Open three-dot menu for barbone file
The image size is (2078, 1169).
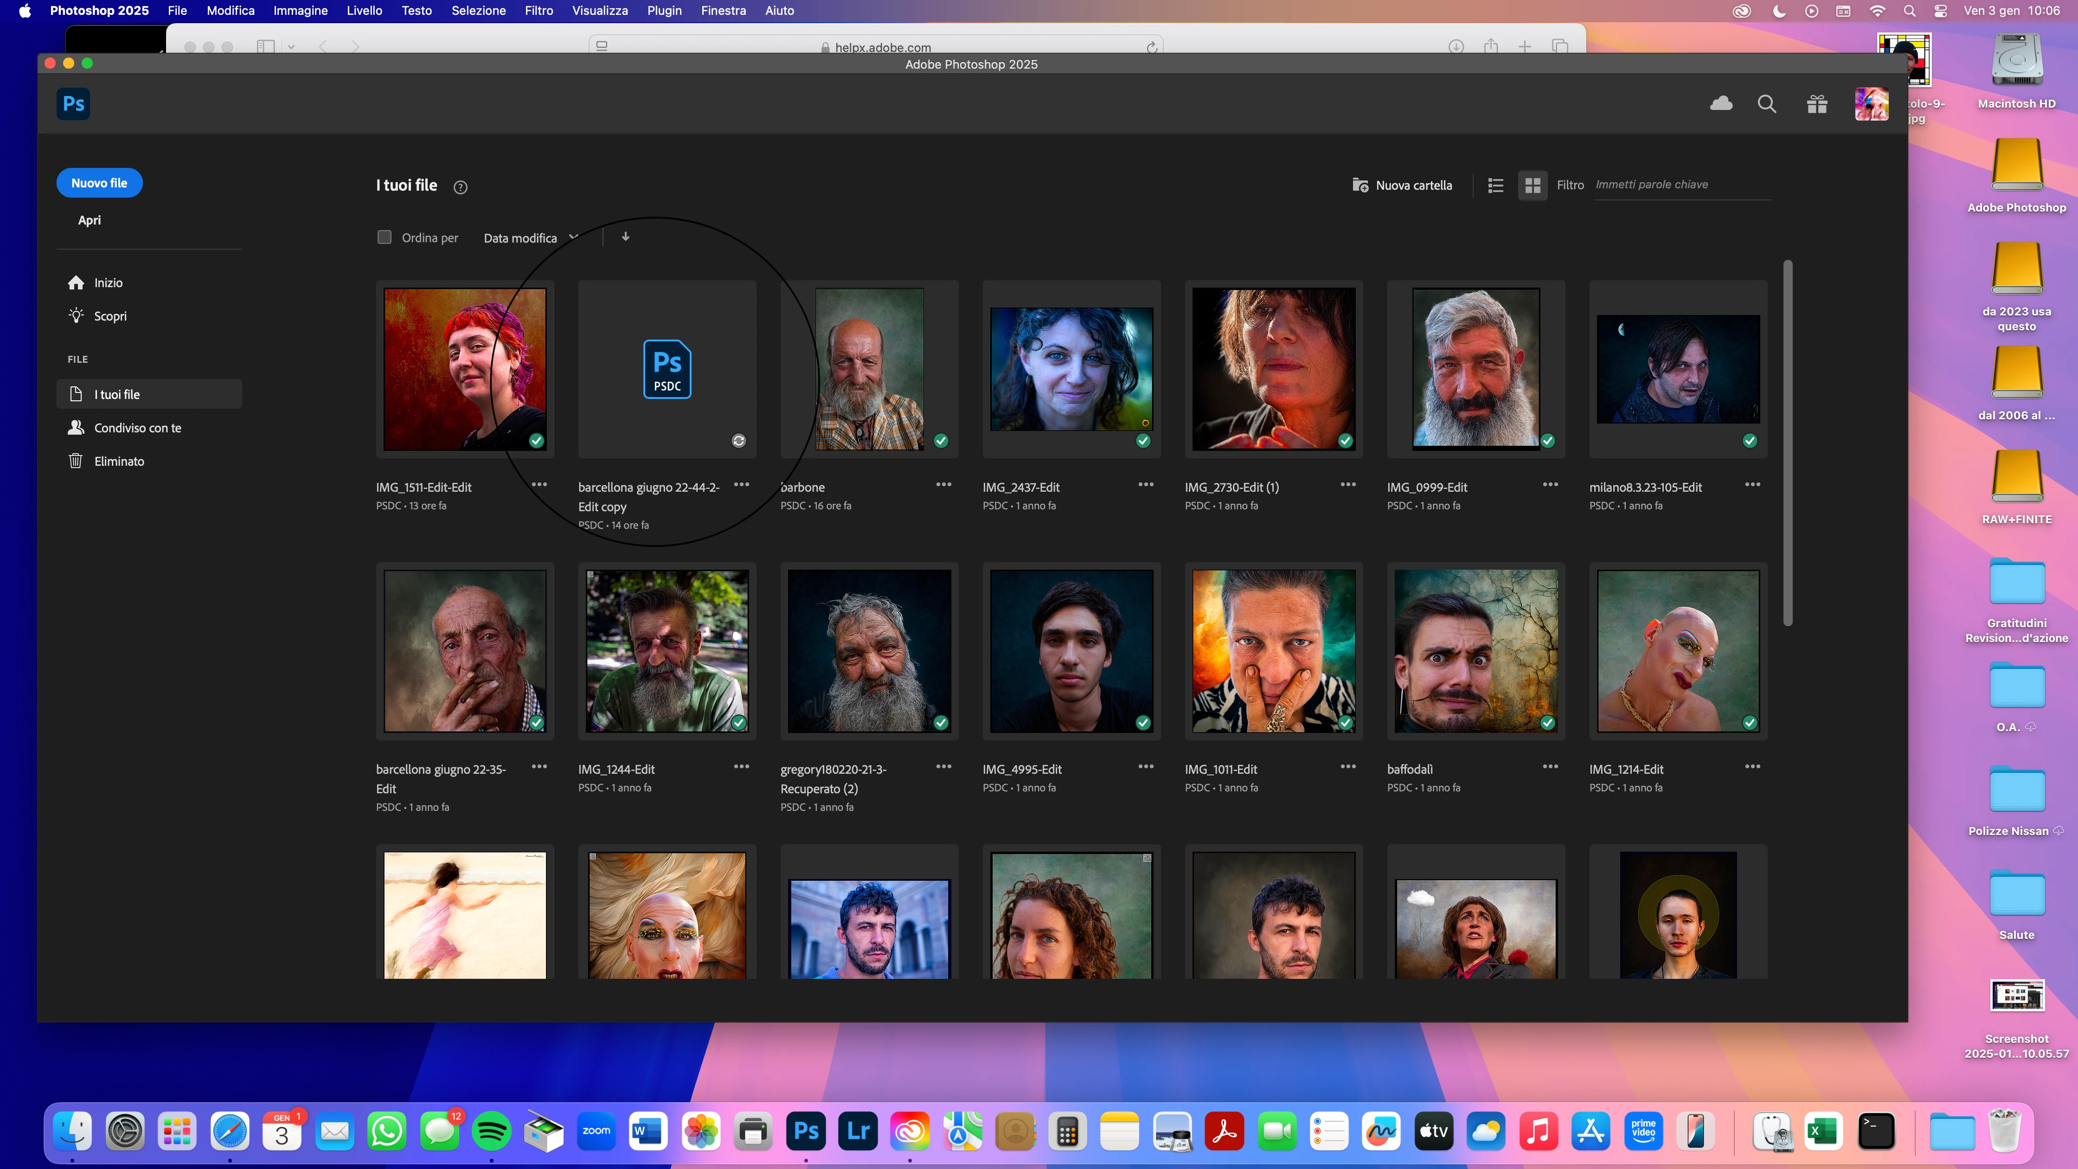point(944,484)
